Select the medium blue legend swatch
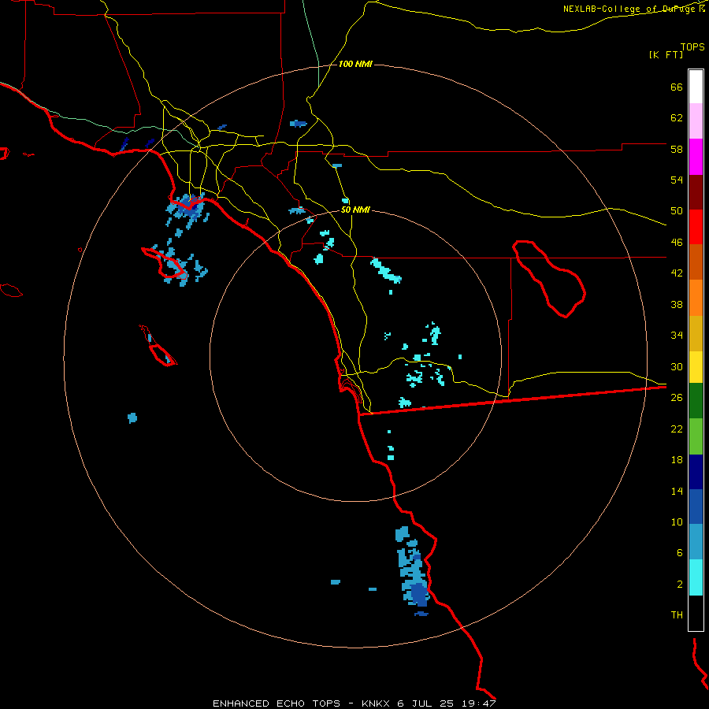This screenshot has width=709, height=709. click(x=696, y=507)
